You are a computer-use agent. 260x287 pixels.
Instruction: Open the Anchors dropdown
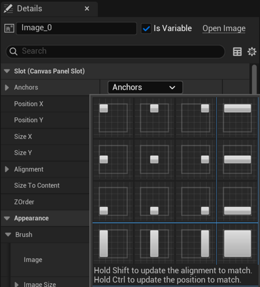tap(145, 87)
